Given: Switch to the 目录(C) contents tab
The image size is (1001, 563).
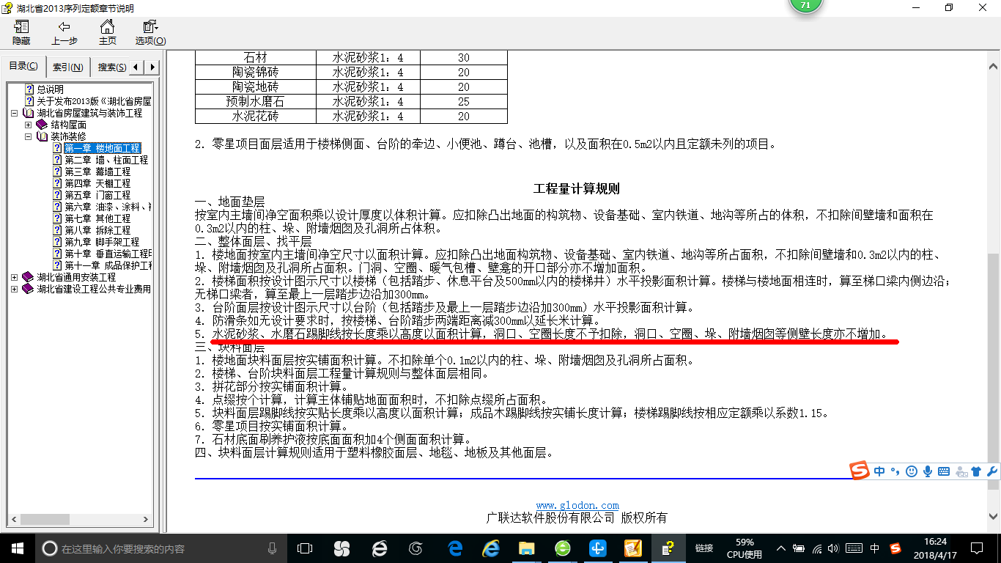Looking at the screenshot, I should click(23, 67).
